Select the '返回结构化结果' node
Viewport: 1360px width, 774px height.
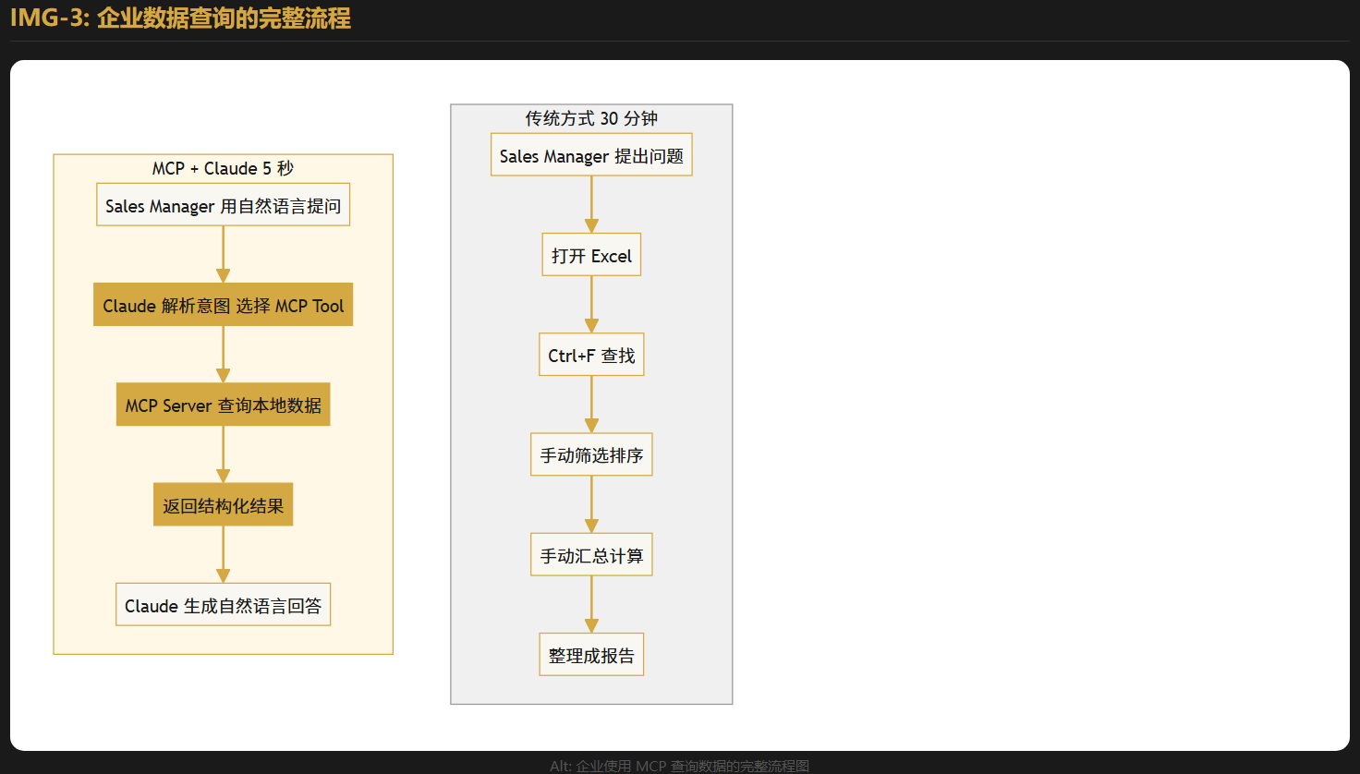coord(223,505)
